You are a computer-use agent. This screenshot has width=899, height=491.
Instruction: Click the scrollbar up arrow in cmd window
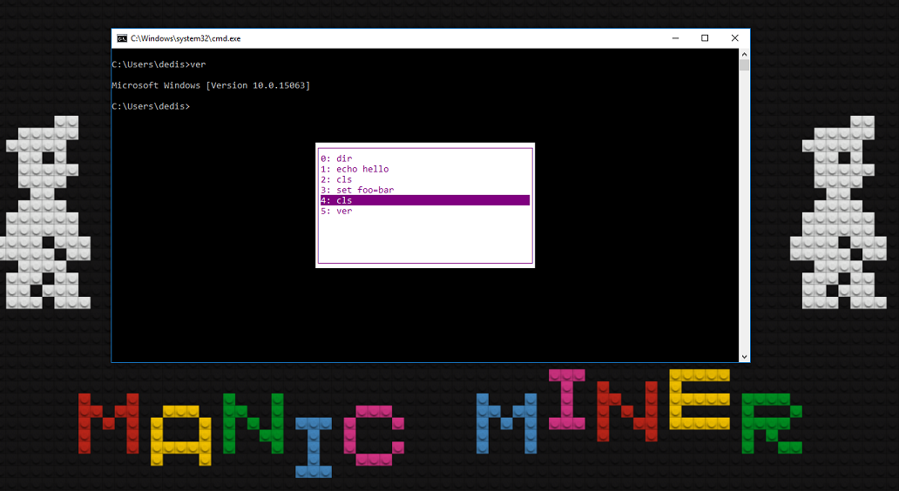point(744,55)
